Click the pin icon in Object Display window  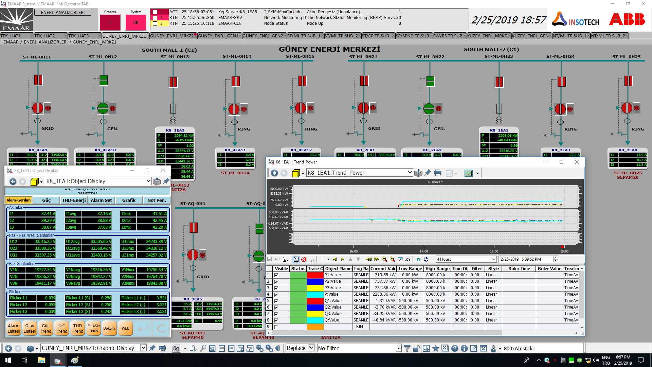[x=166, y=181]
